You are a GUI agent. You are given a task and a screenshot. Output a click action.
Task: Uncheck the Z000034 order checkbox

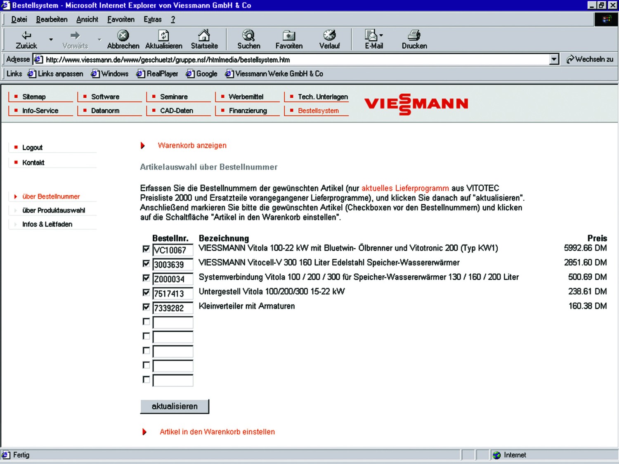[146, 278]
